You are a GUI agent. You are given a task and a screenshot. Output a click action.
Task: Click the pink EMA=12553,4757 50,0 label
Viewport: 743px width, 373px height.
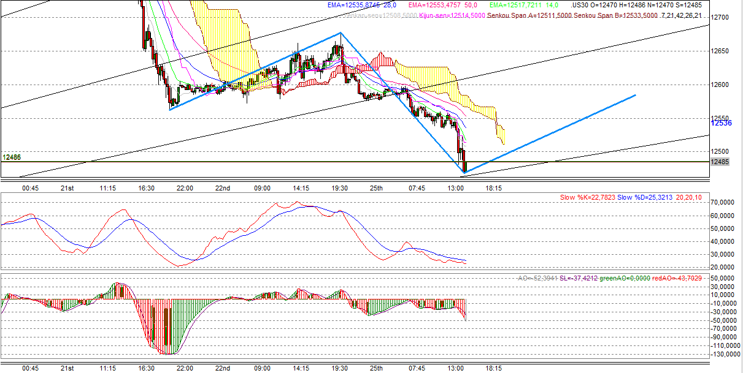coord(444,5)
